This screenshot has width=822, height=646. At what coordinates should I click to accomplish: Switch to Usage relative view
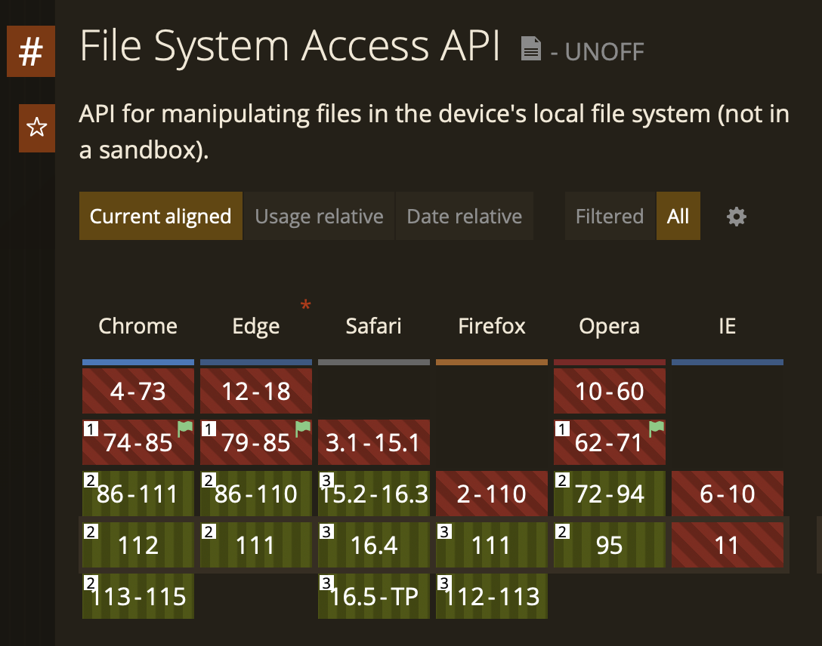point(319,216)
